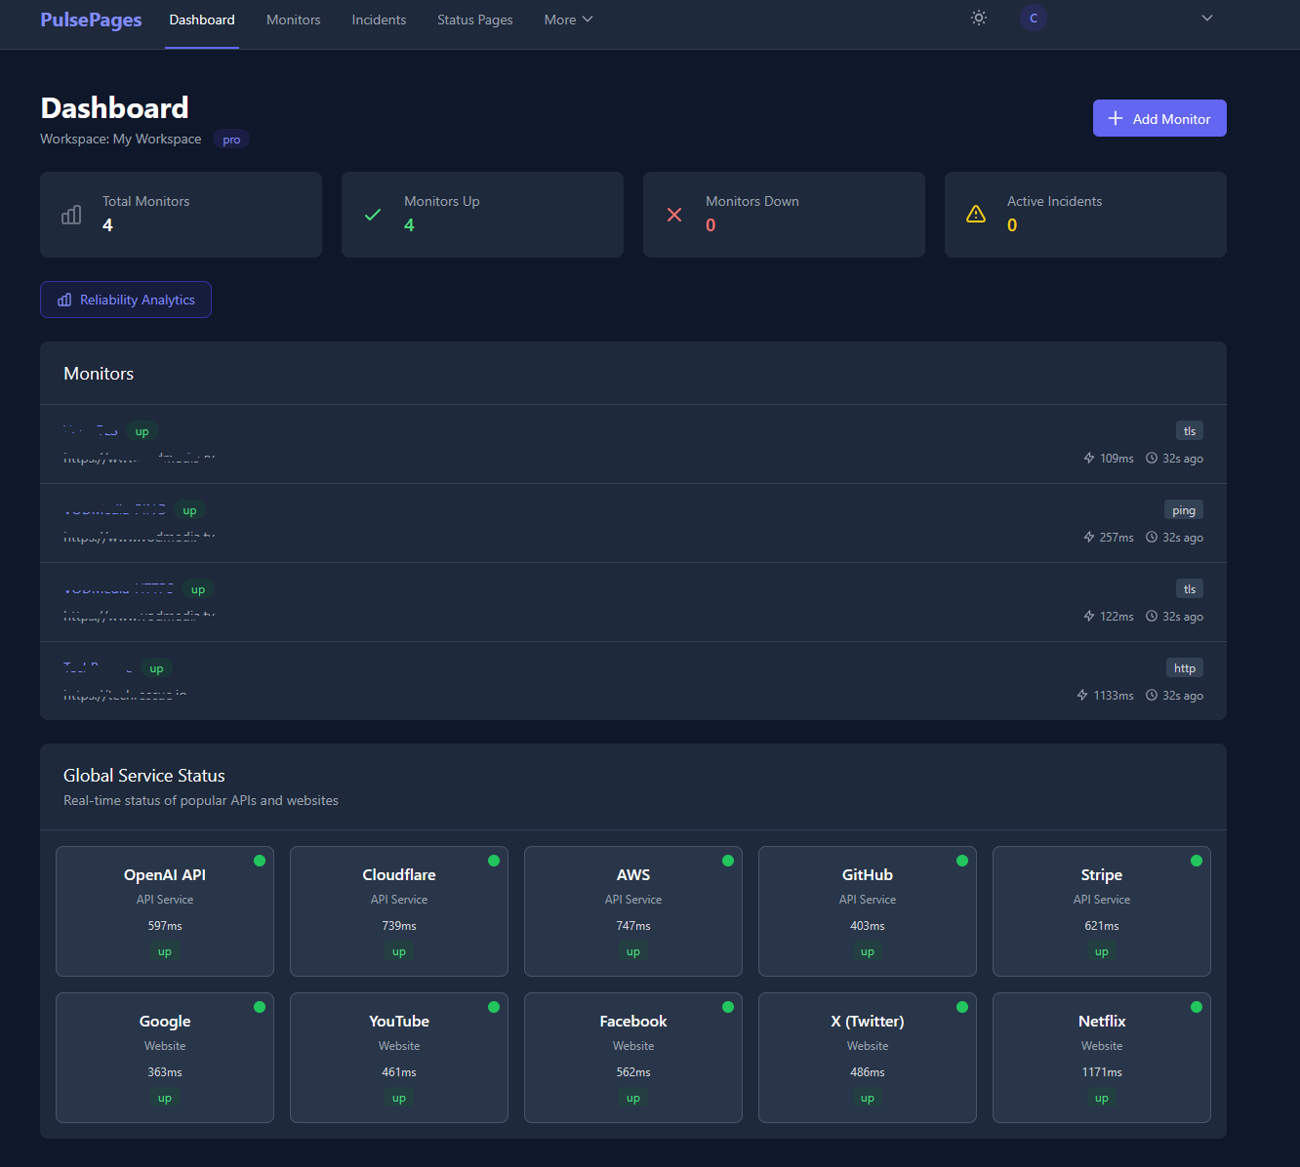This screenshot has width=1300, height=1167.
Task: Click the green status dot on Google card
Action: [x=260, y=1007]
